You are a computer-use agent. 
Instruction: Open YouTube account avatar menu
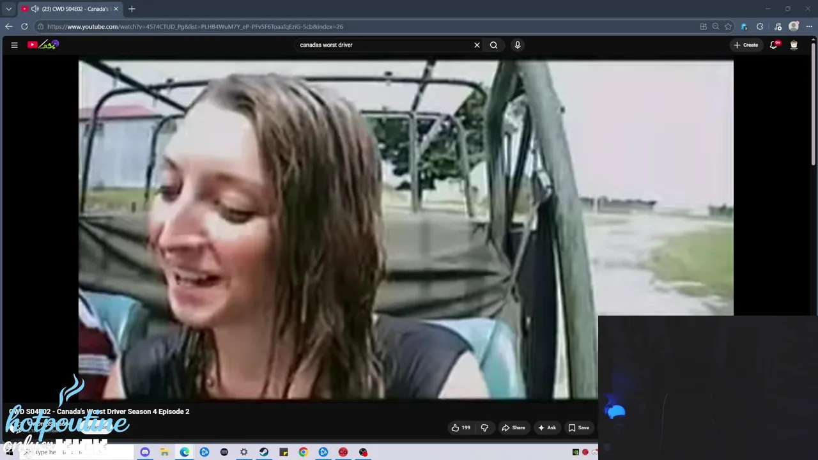794,45
